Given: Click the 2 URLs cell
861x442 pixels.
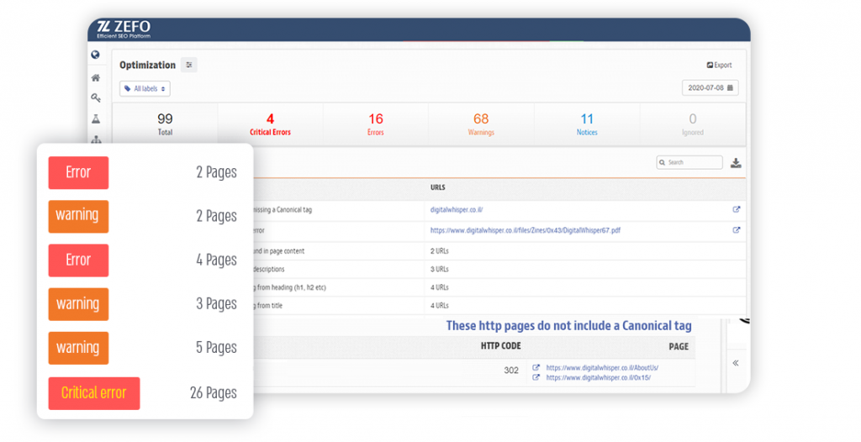Looking at the screenshot, I should (x=439, y=251).
